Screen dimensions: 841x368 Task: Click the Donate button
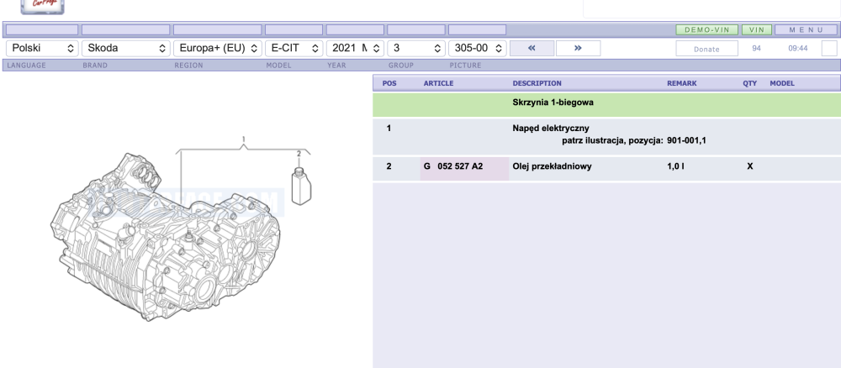click(x=707, y=49)
